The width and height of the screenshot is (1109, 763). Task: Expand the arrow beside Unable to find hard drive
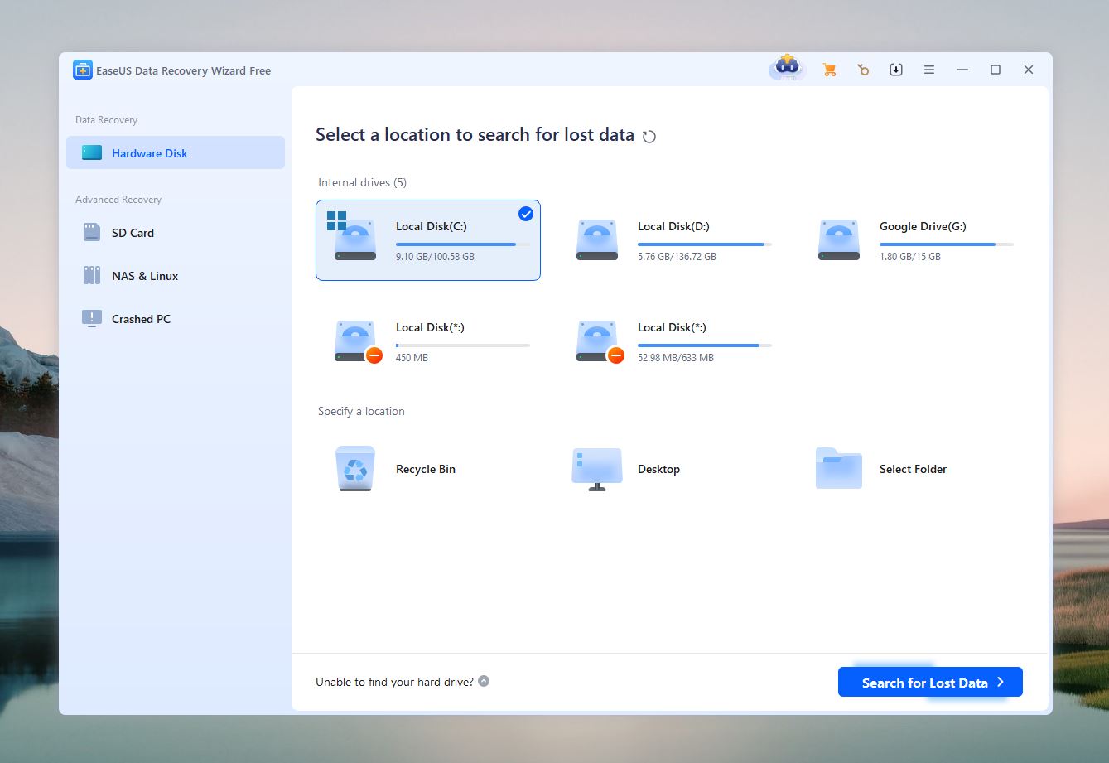point(484,681)
